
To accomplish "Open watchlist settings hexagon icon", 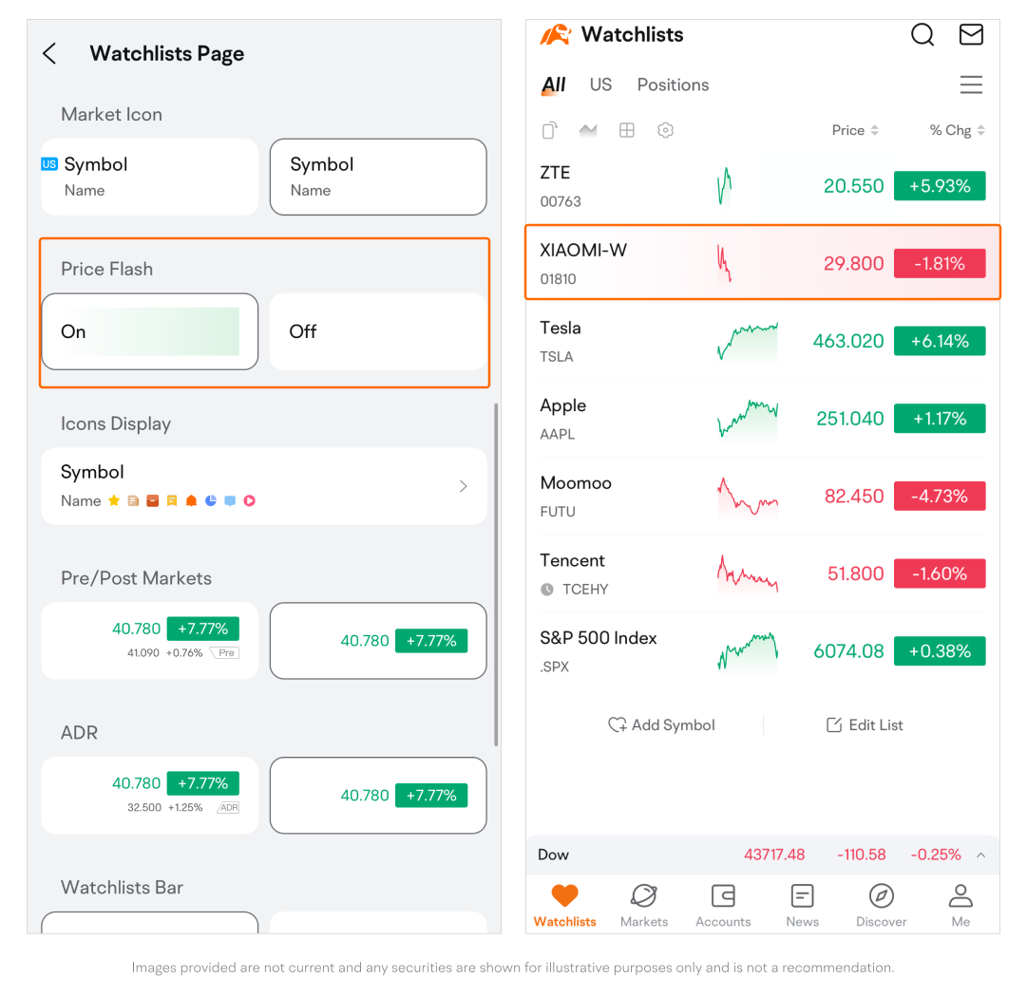I will click(665, 130).
